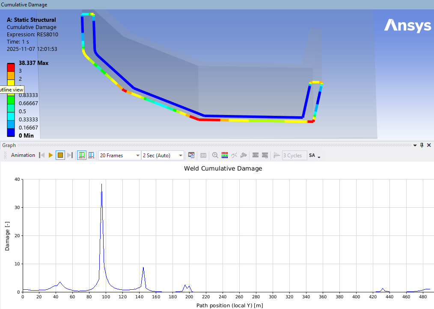Toggle Distributed animation mode
The width and height of the screenshot is (434, 309).
tap(81, 156)
